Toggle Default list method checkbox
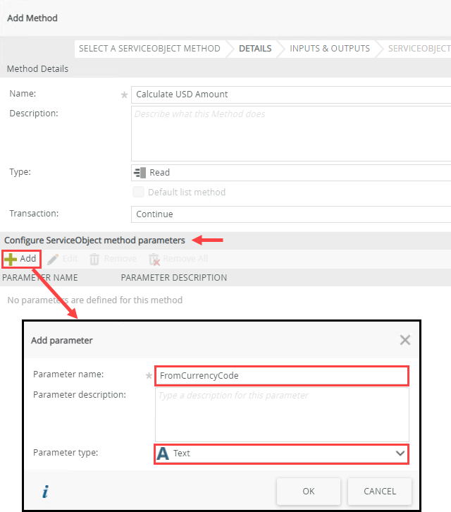Image resolution: width=451 pixels, height=512 pixels. tap(138, 192)
